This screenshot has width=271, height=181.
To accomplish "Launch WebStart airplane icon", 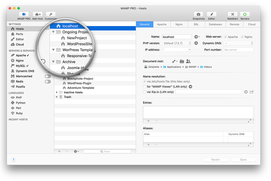I will click(x=232, y=14).
